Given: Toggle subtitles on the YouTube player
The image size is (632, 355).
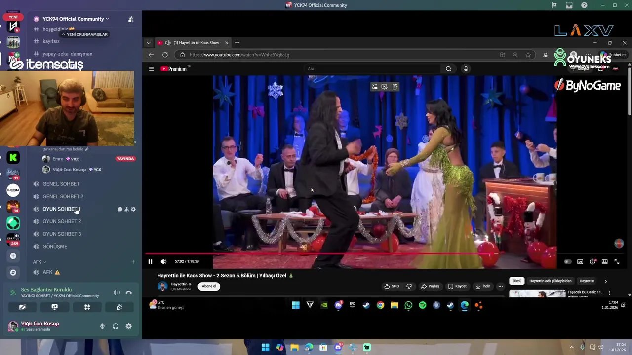Looking at the screenshot, I should coord(580,262).
